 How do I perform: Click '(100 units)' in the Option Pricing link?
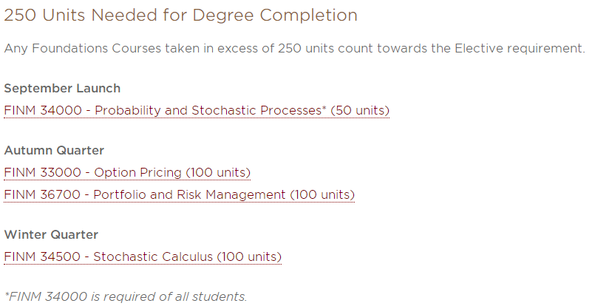click(x=218, y=173)
